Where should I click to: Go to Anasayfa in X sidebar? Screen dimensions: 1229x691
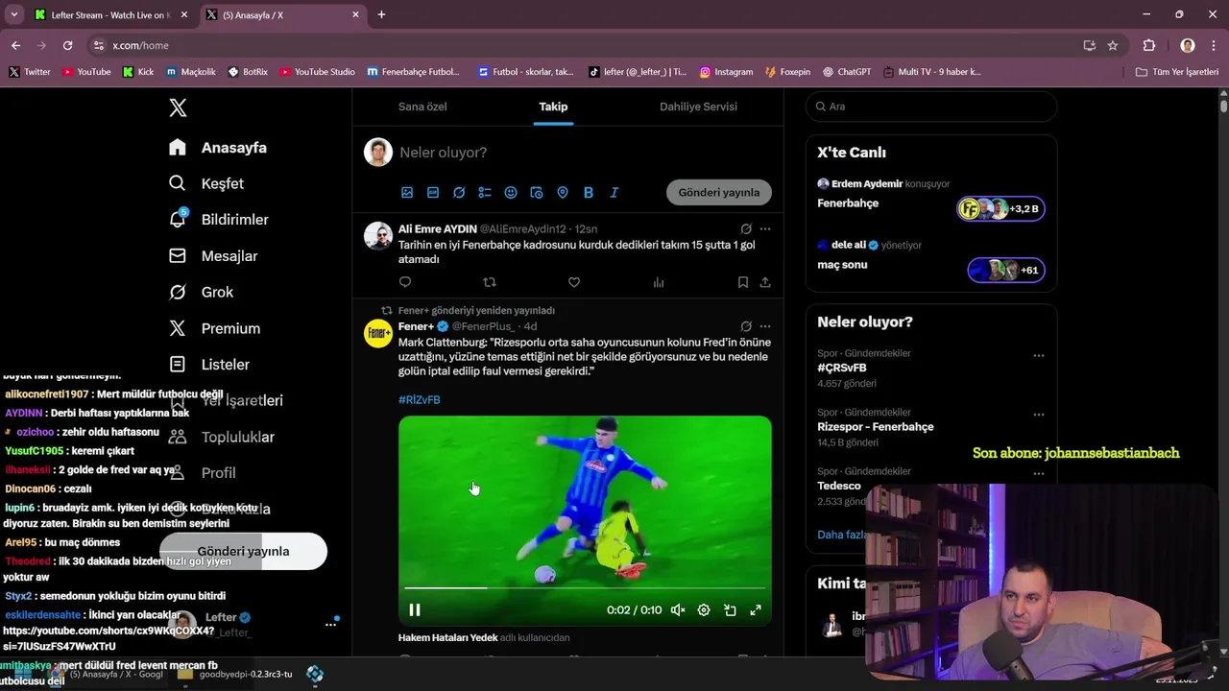coord(218,148)
